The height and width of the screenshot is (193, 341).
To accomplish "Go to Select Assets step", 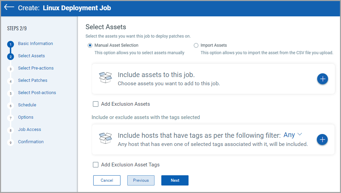I will pyautogui.click(x=31, y=56).
